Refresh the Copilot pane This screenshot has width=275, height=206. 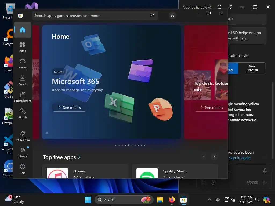click(230, 7)
